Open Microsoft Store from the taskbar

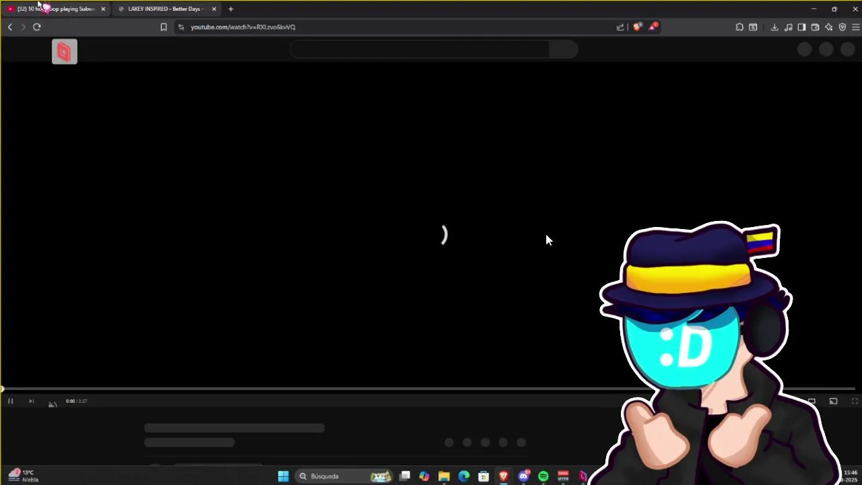[x=484, y=476]
